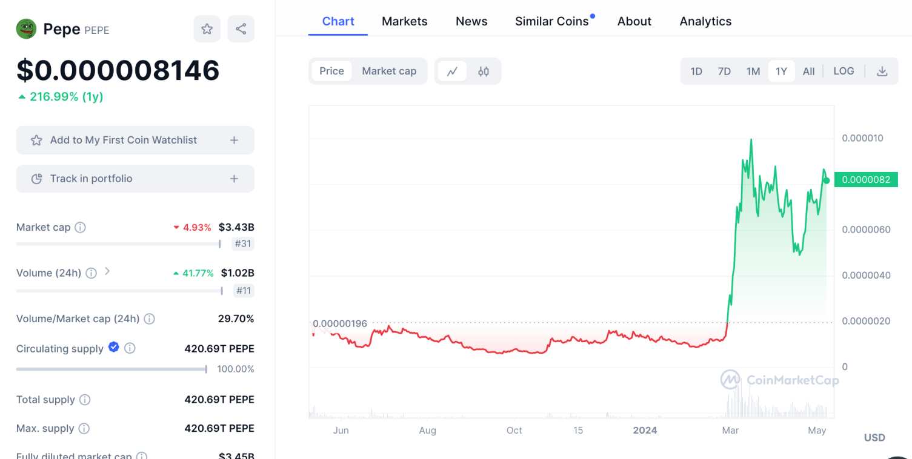
Task: Star Pepe as a favorite
Action: 207,28
